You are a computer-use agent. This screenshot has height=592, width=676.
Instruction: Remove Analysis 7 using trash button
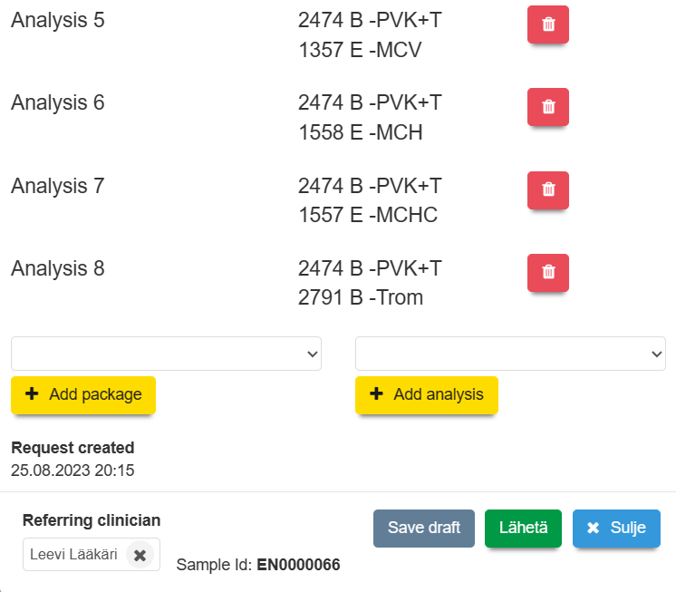click(x=547, y=190)
